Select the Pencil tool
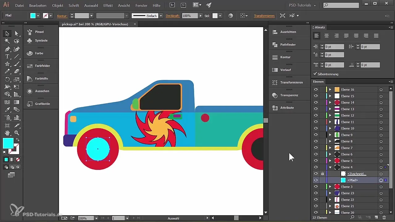The width and height of the screenshot is (395, 222). click(x=7, y=72)
